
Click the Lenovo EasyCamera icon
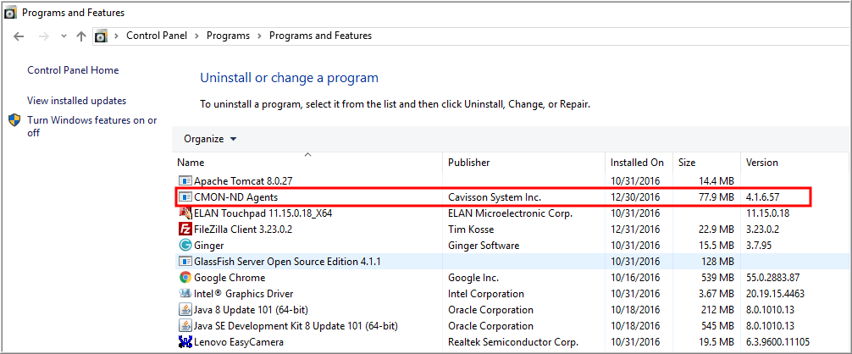coord(185,342)
